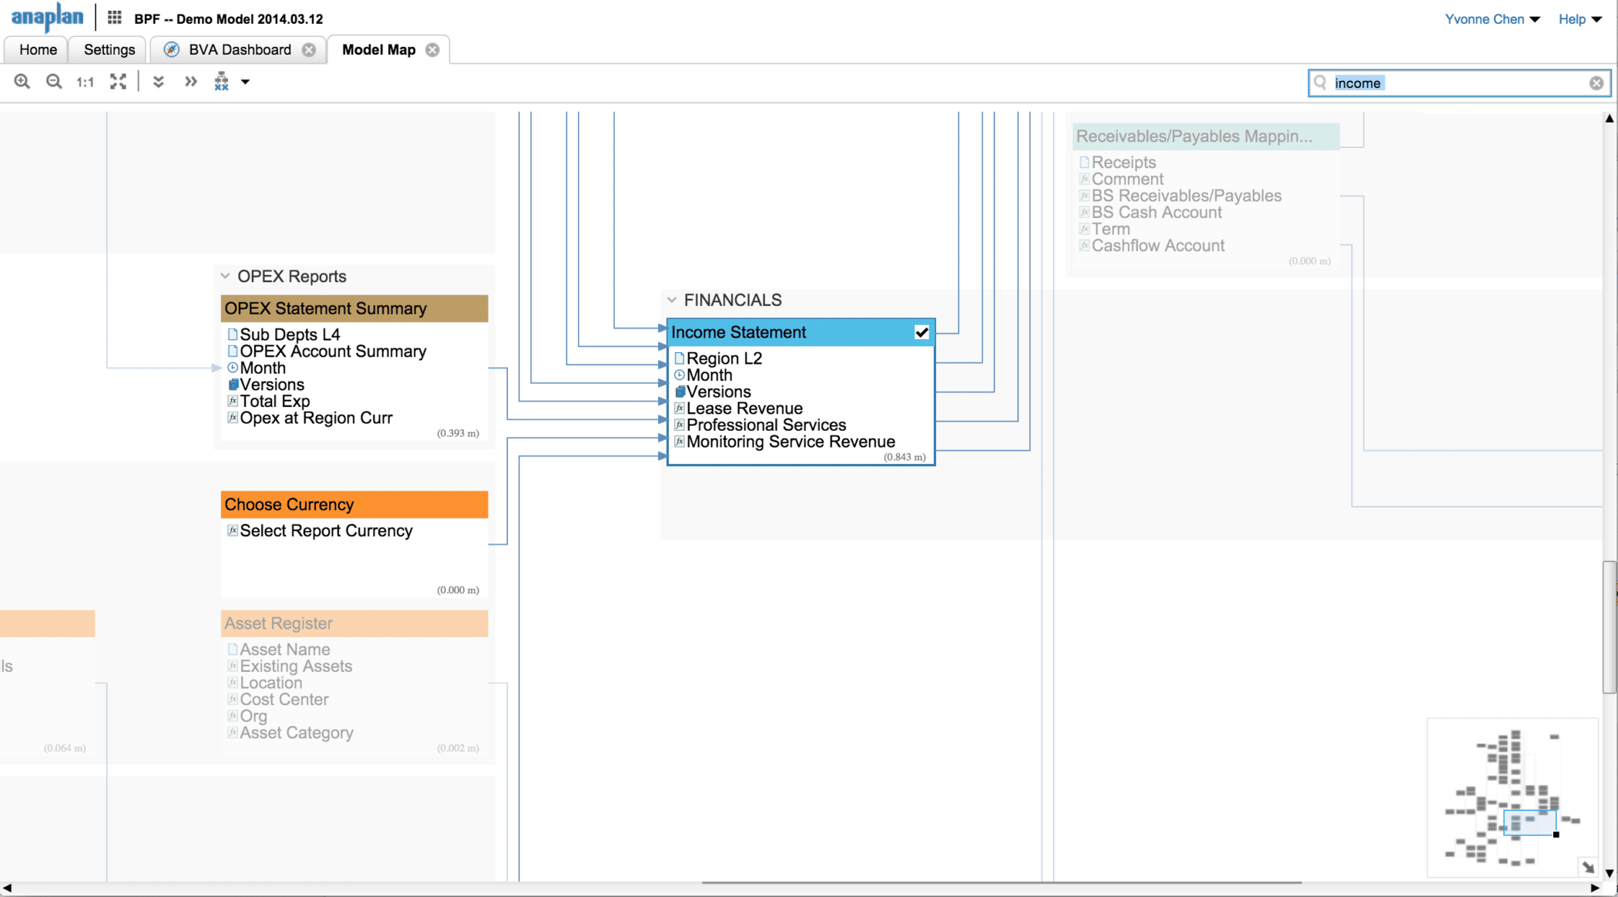Viewport: 1618px width, 897px height.
Task: Click Month in Income Statement
Action: pos(709,375)
